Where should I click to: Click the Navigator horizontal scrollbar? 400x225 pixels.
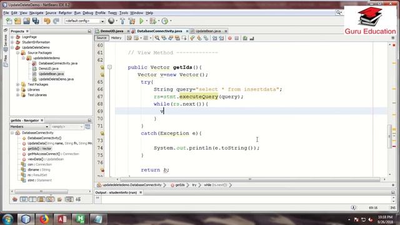[41, 191]
